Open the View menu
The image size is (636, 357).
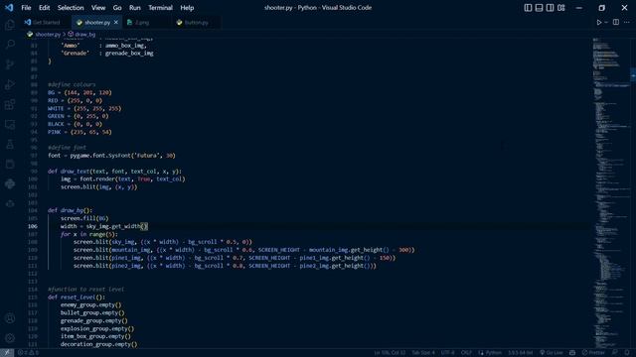(98, 8)
